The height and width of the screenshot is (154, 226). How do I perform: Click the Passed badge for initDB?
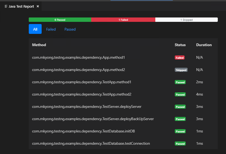click(x=180, y=131)
